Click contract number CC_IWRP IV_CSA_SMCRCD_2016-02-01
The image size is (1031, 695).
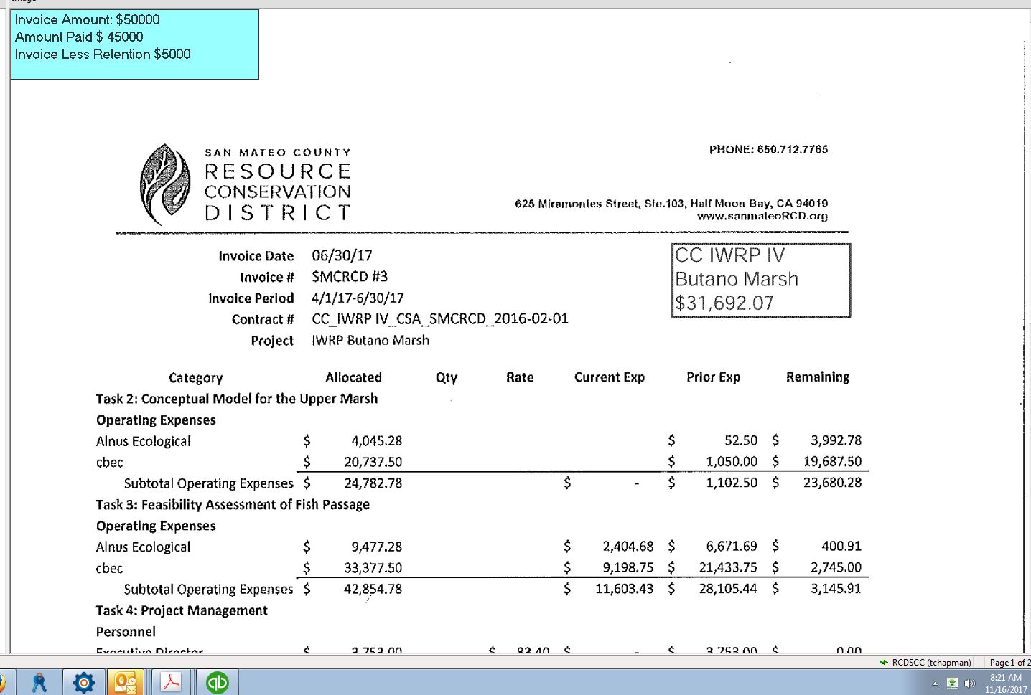pos(440,318)
